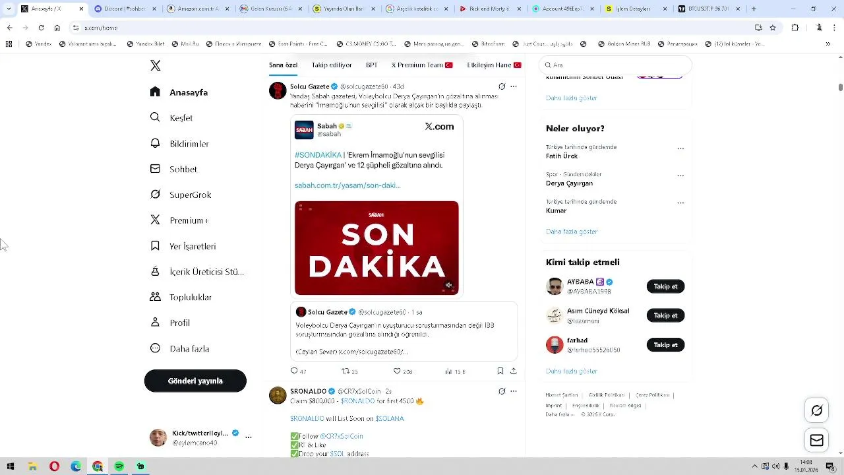This screenshot has height=475, width=844.
Task: Click the X logo in the sidebar
Action: pyautogui.click(x=155, y=65)
